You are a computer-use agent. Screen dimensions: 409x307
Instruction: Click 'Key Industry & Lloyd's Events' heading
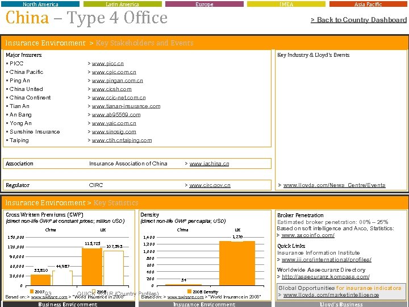tap(313, 55)
